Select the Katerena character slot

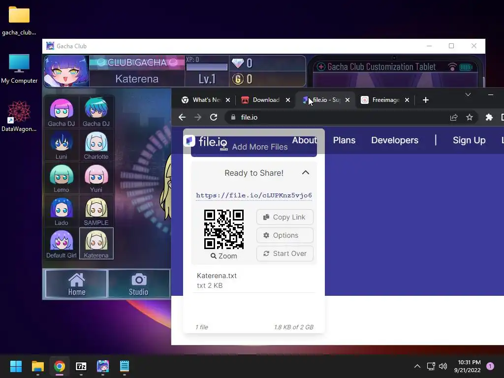point(96,244)
